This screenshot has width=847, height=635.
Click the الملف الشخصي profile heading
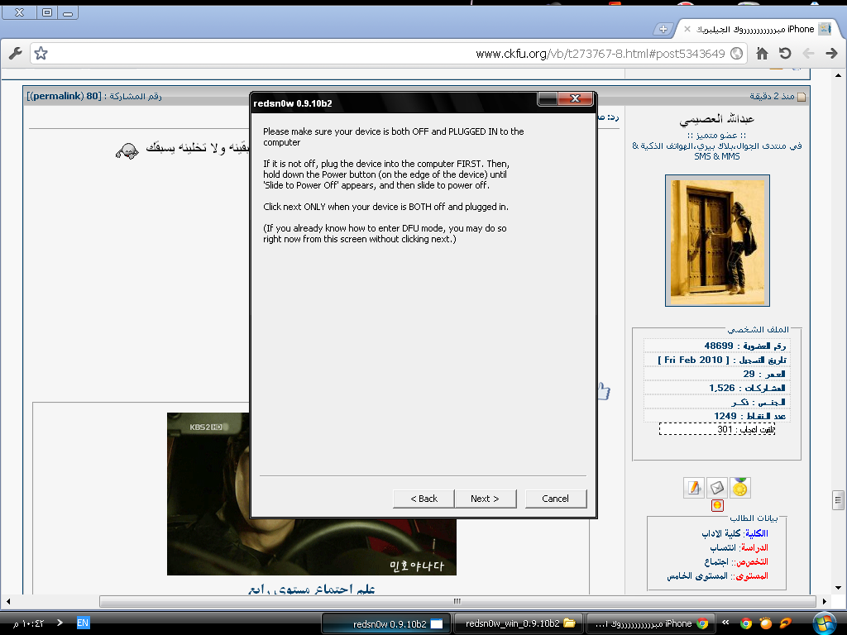tap(758, 329)
